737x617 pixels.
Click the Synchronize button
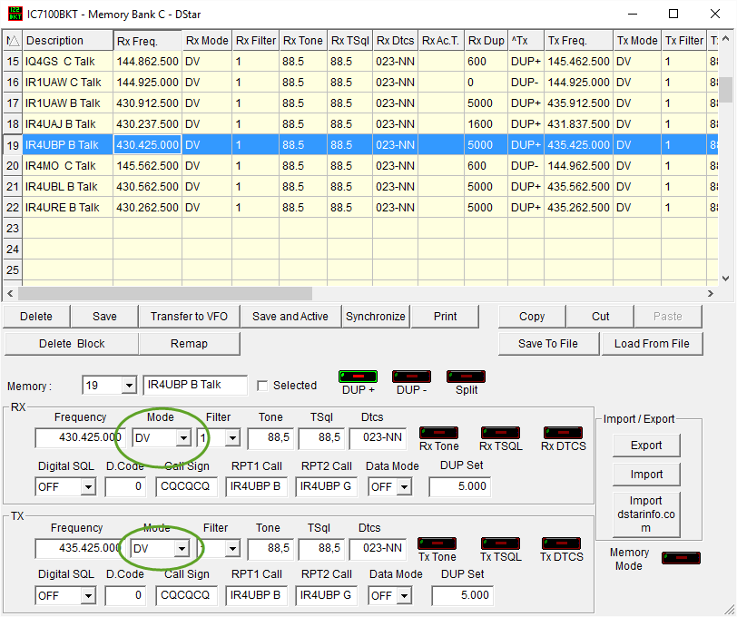click(376, 317)
